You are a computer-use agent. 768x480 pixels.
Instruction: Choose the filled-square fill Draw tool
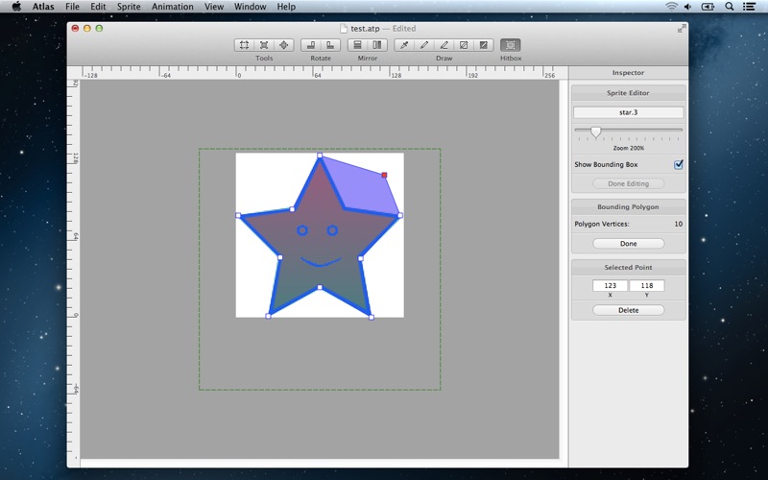coord(484,45)
